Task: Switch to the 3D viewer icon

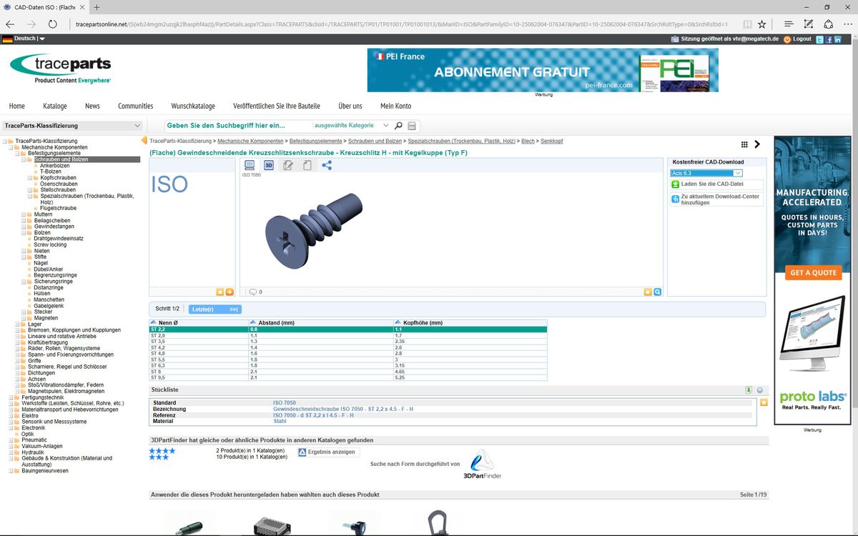Action: pyautogui.click(x=269, y=165)
